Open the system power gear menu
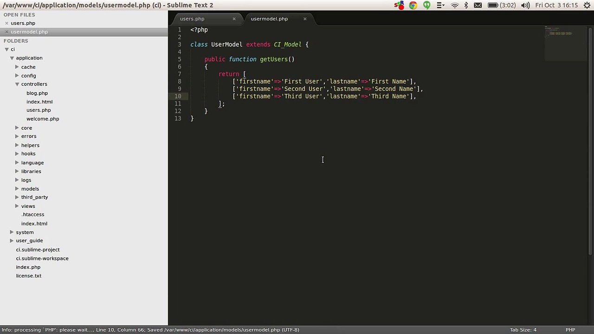 pos(587,6)
